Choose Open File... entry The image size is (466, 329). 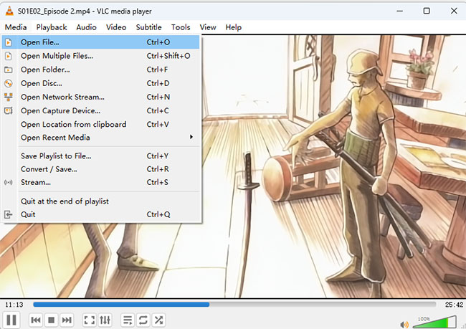click(101, 42)
